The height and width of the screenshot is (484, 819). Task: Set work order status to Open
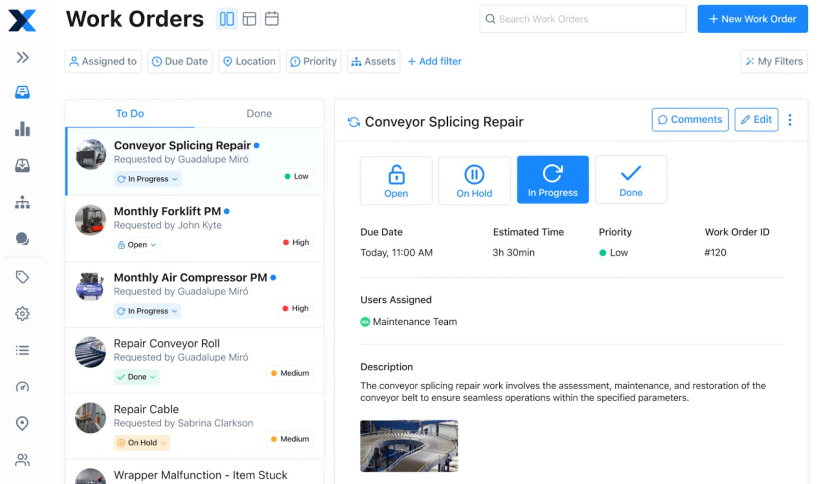pos(396,181)
